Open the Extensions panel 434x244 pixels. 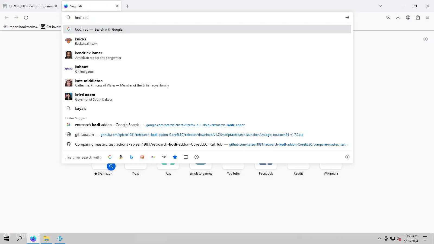tap(418, 17)
